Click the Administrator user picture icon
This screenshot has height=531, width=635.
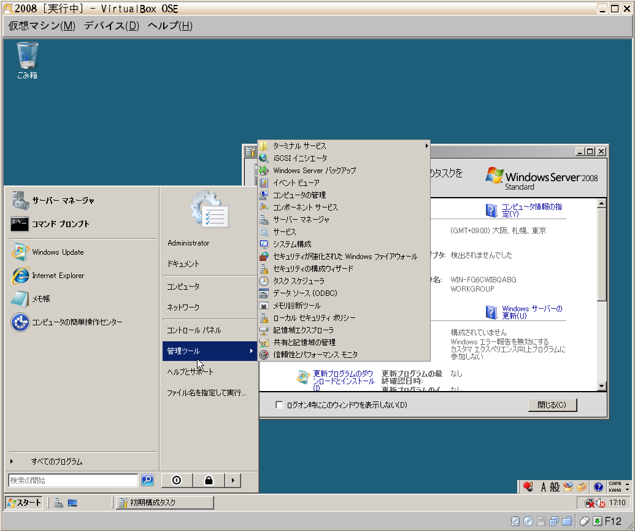(209, 209)
